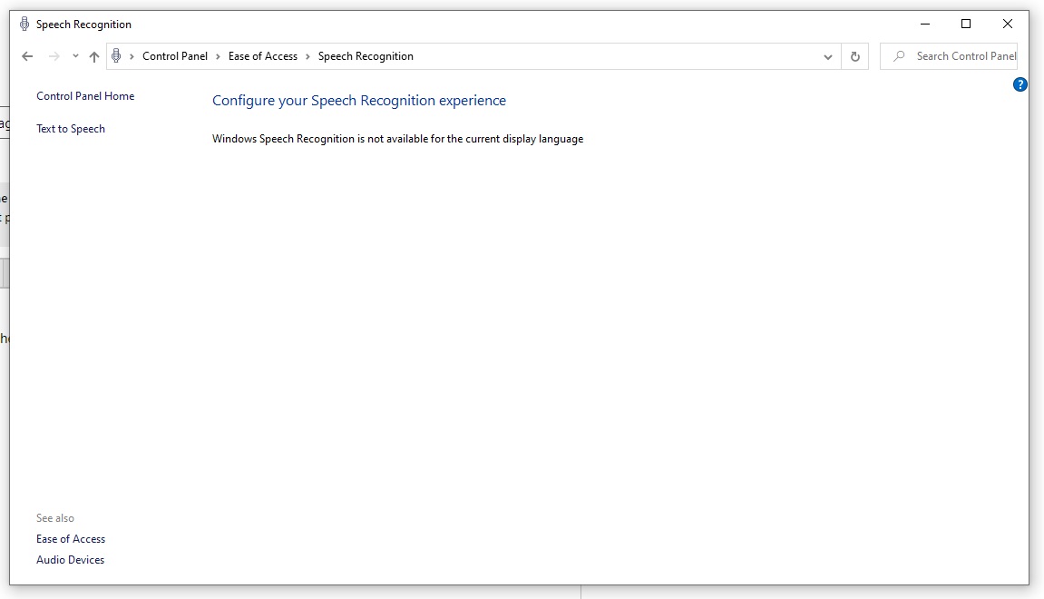Open Control Panel Home link
Image resolution: width=1044 pixels, height=599 pixels.
85,96
